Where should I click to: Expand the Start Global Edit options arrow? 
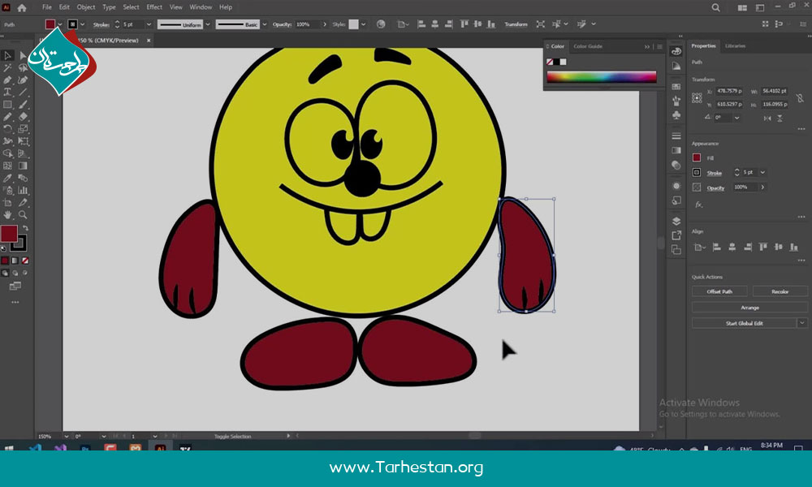[x=802, y=323]
